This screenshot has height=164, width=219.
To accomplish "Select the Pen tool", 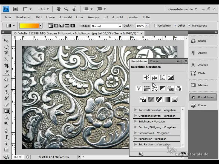I will (x=6, y=131).
